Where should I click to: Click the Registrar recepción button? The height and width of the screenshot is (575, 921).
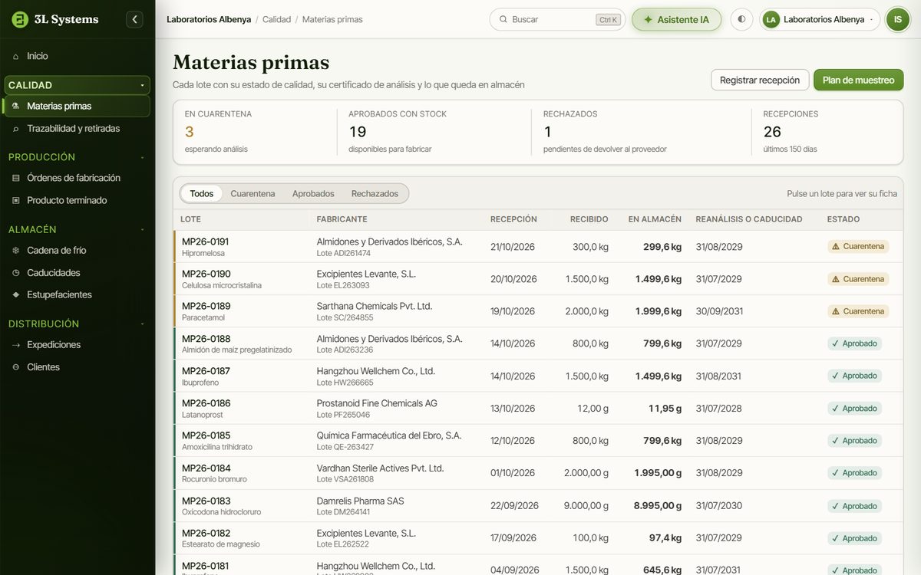coord(760,80)
